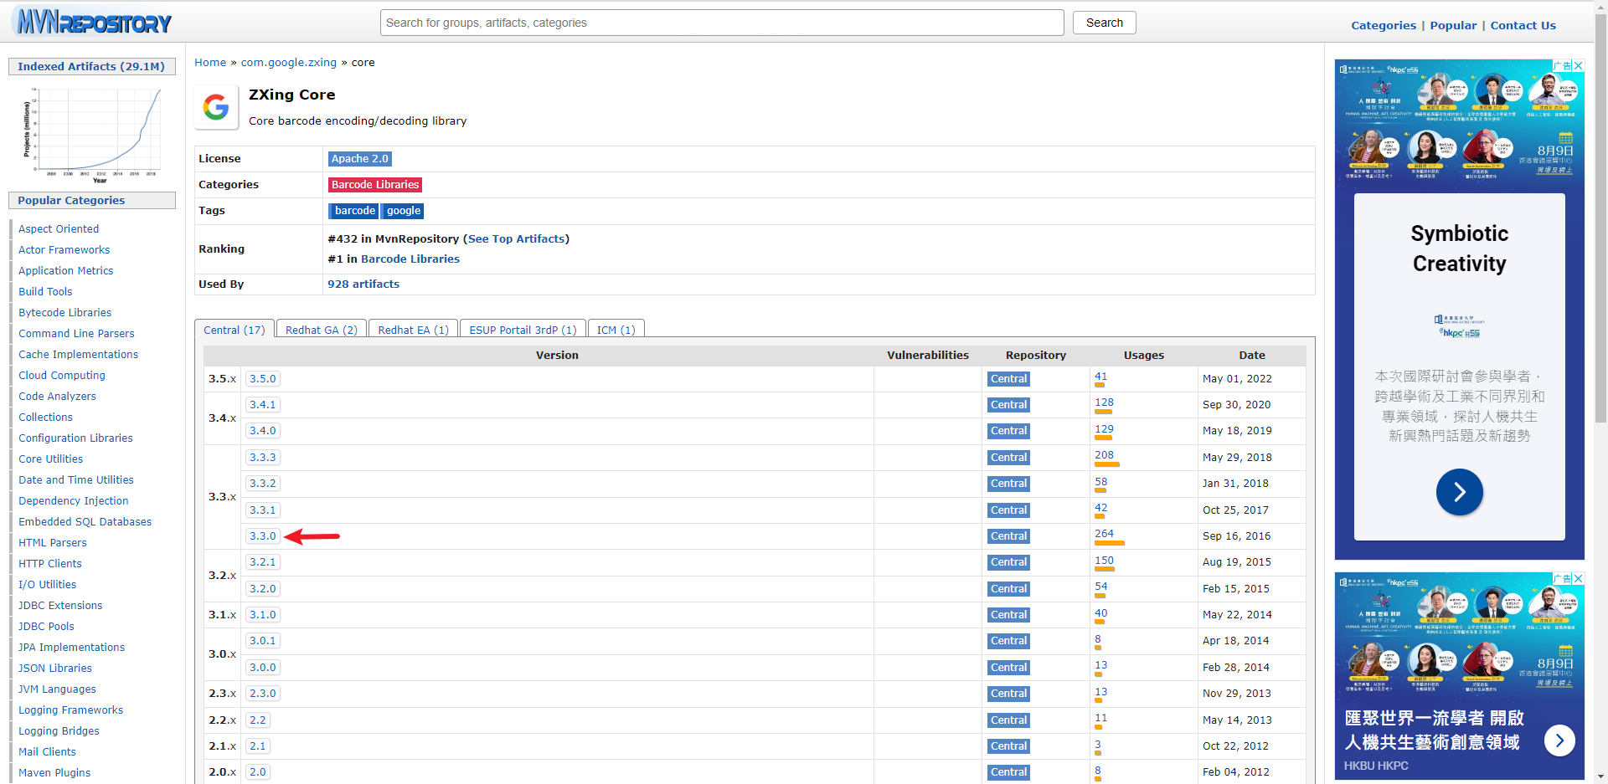Click the Google ZXing Core logo icon
The width and height of the screenshot is (1608, 784).
(216, 107)
